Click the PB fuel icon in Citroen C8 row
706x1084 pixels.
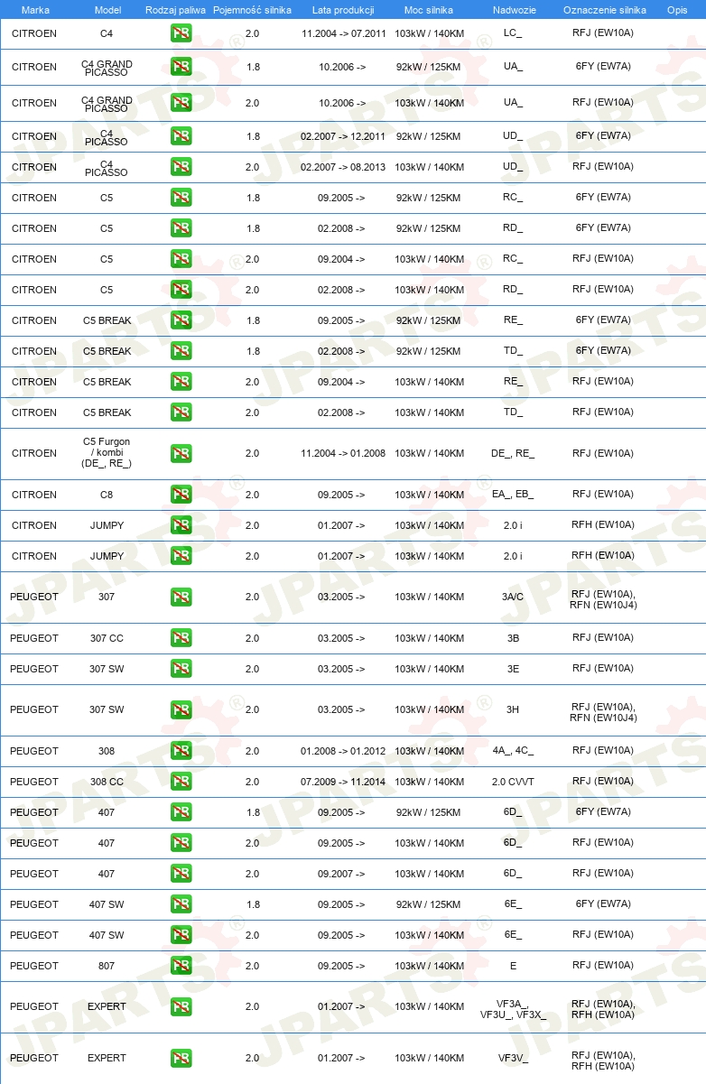(181, 495)
